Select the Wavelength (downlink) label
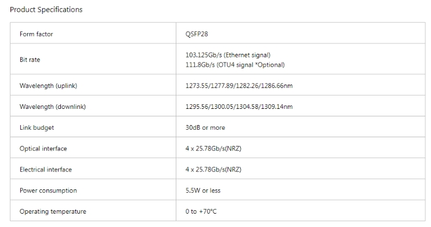Screen dimensions: 431x227 [53, 107]
